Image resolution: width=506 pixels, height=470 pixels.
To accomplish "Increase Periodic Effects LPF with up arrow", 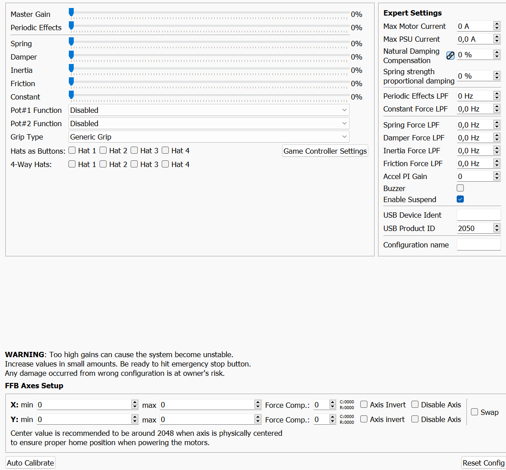I will pos(497,94).
